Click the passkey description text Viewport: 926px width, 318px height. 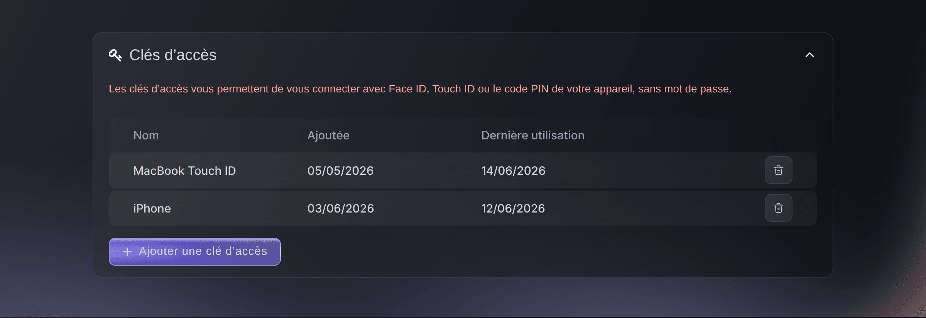(x=420, y=89)
